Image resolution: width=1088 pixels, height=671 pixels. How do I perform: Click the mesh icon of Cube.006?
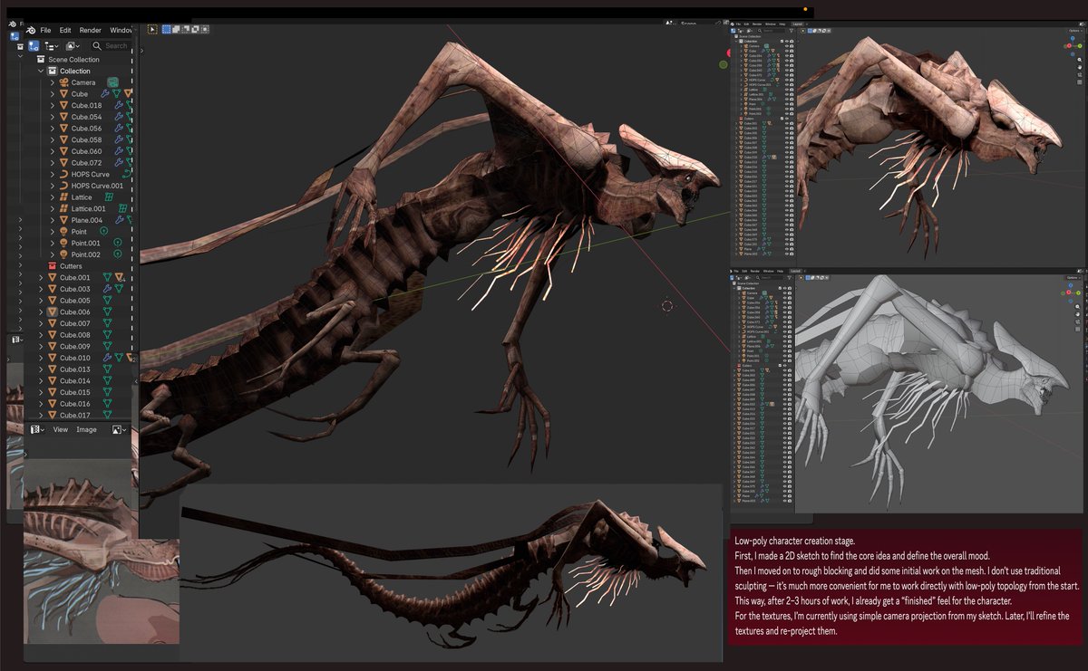click(x=53, y=312)
